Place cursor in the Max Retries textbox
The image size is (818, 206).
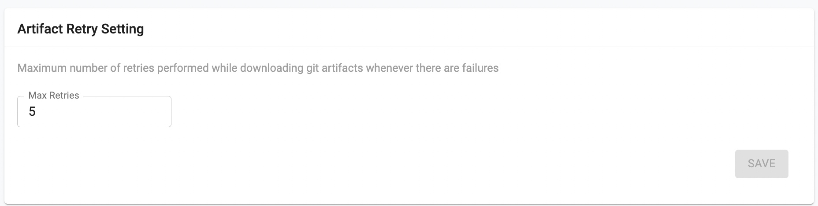94,112
